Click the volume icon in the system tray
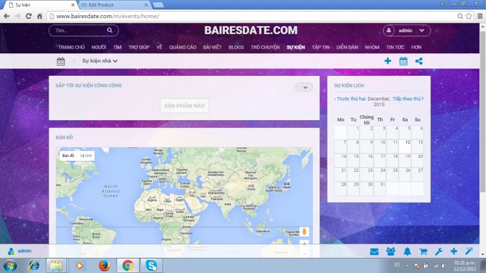This screenshot has width=486, height=273. click(x=444, y=266)
